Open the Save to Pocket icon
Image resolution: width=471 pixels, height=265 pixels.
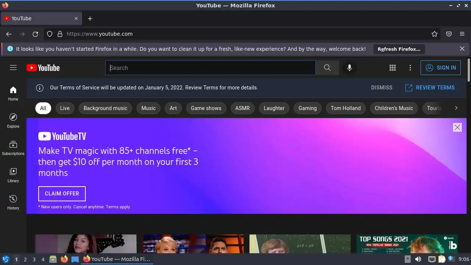(x=449, y=34)
